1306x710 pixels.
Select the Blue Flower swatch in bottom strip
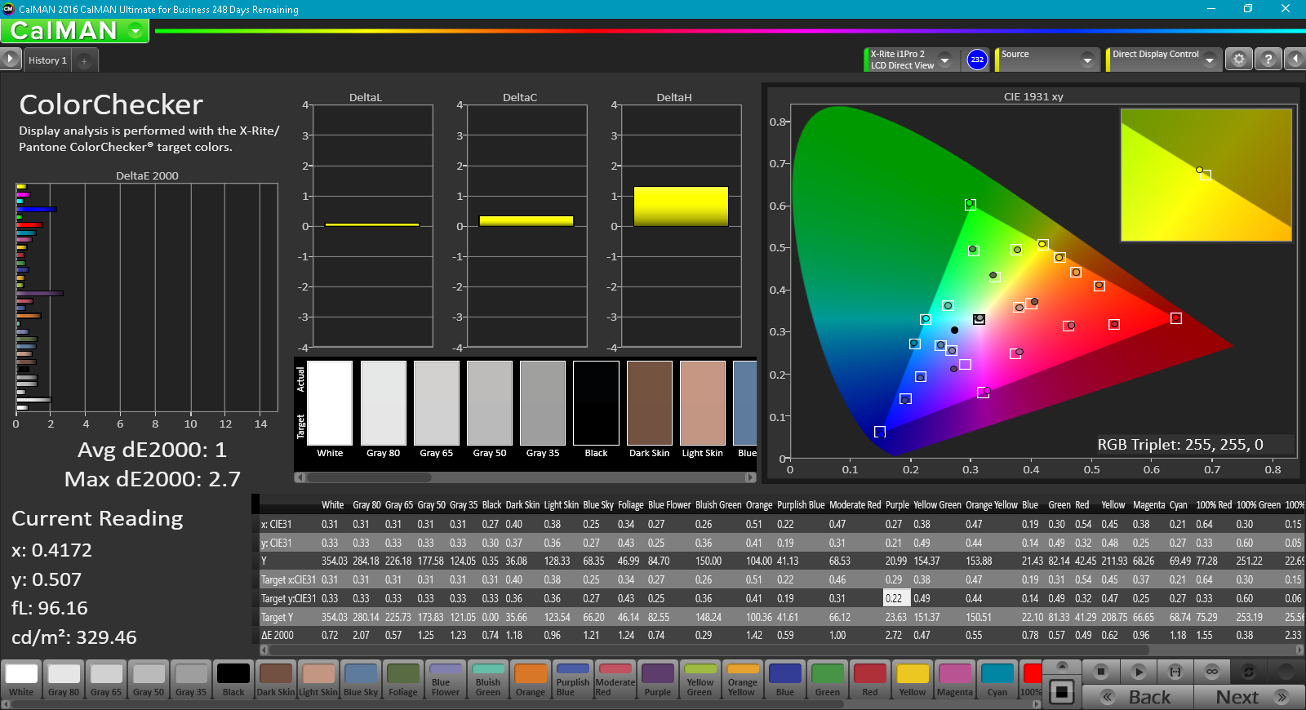pos(446,680)
